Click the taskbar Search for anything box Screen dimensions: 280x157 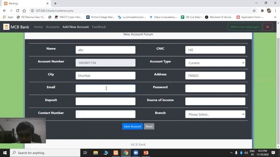point(45,153)
